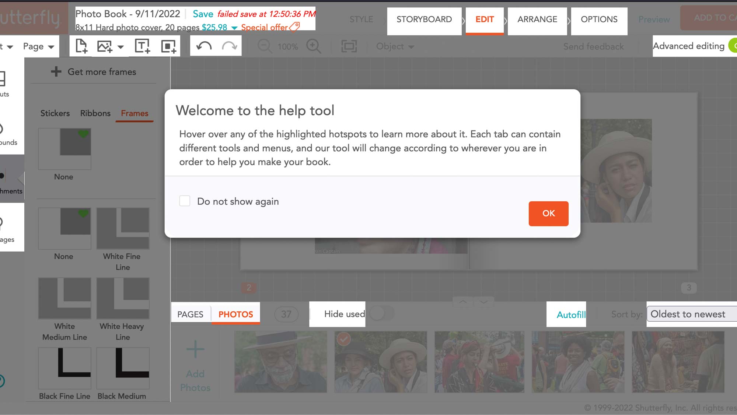
Task: Check the Do not show again box
Action: pyautogui.click(x=185, y=201)
